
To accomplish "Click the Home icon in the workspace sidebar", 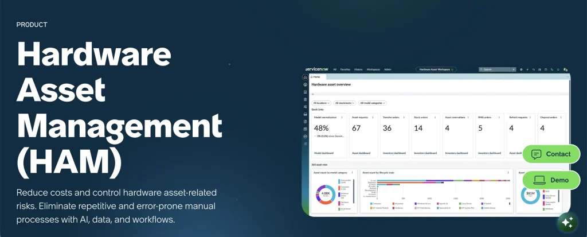I will click(x=306, y=77).
